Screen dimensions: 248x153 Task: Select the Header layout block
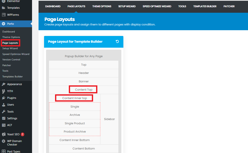pos(84,73)
